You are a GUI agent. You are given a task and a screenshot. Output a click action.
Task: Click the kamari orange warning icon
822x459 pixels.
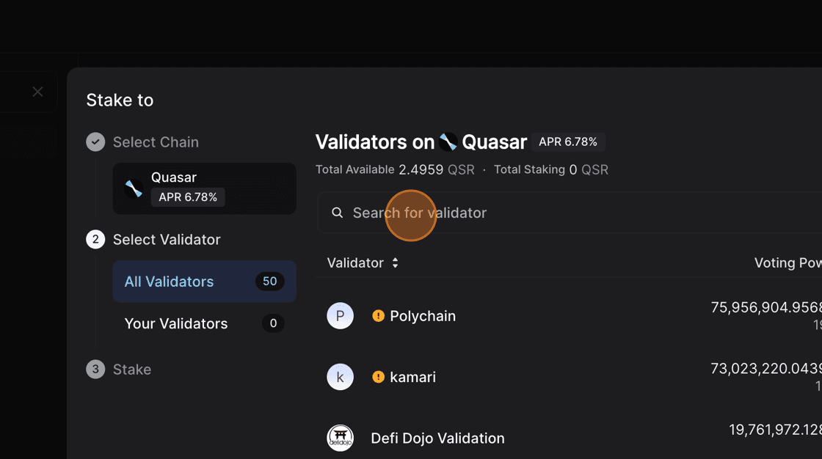pyautogui.click(x=378, y=377)
